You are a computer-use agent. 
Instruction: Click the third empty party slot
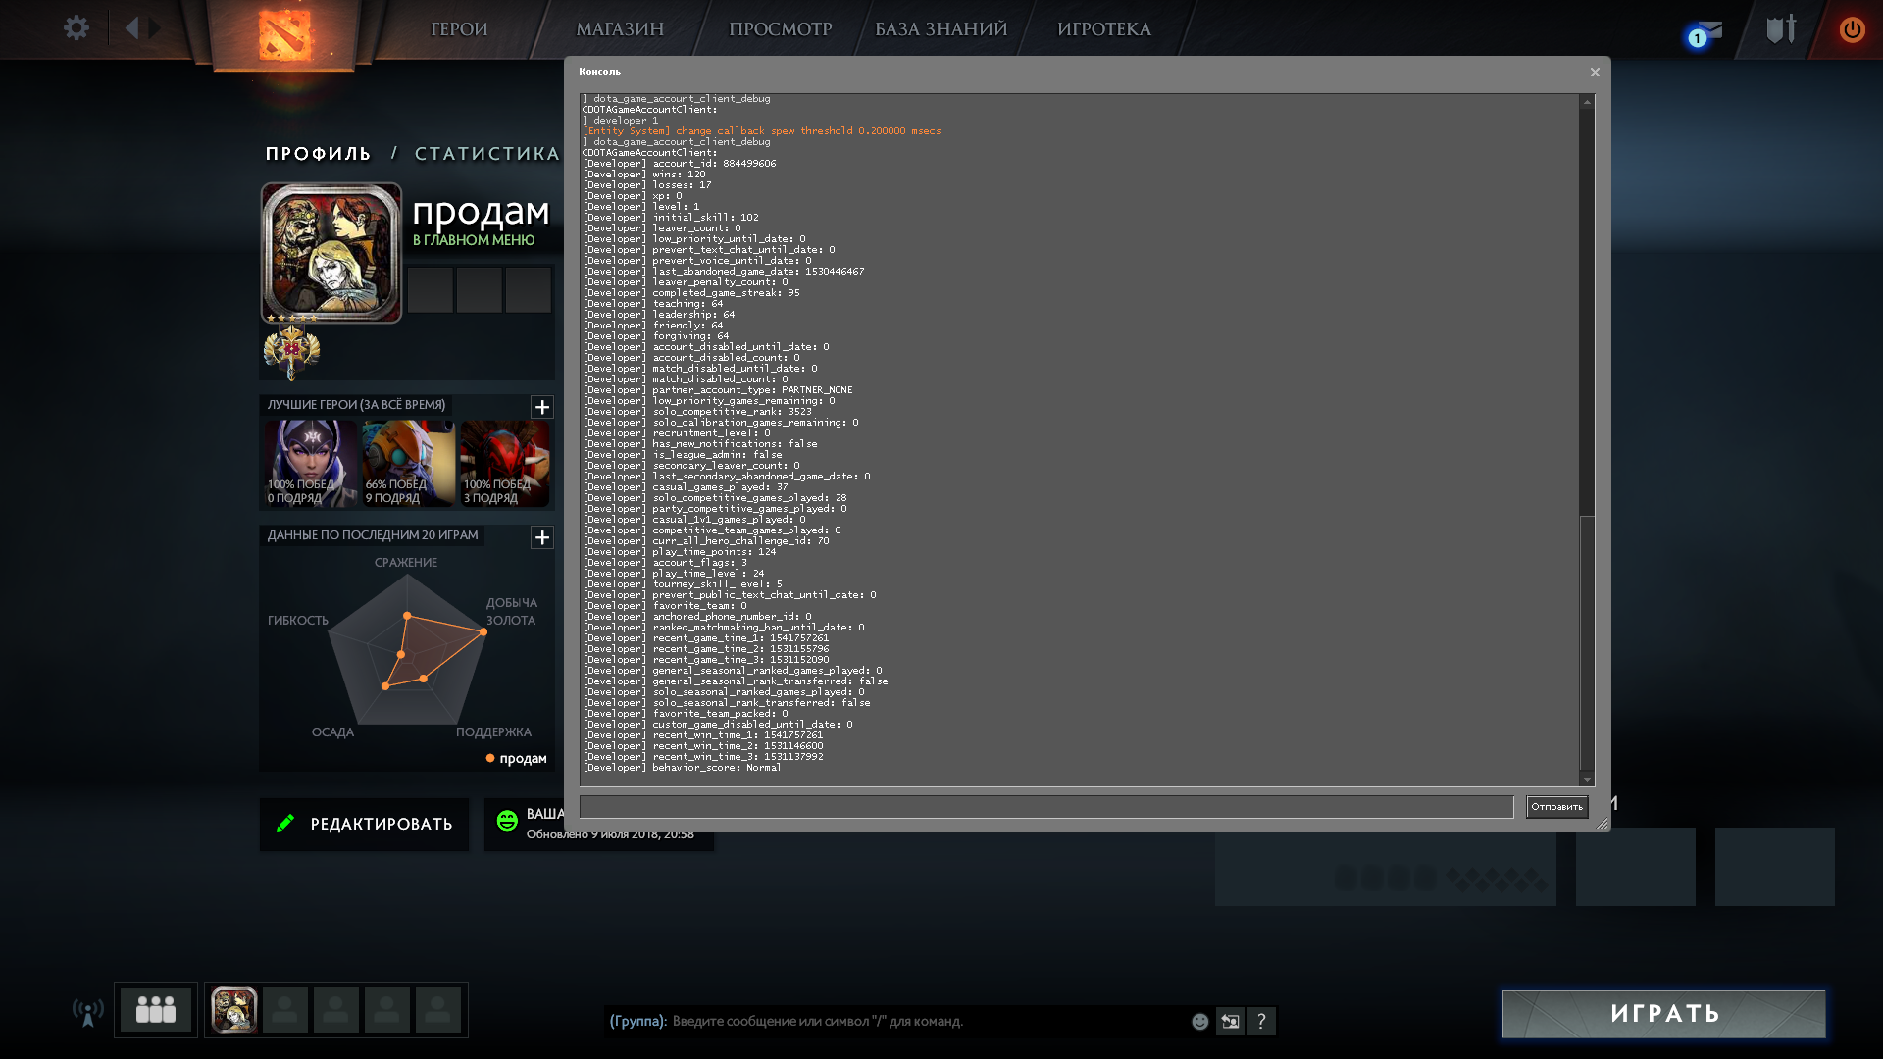pos(387,1010)
